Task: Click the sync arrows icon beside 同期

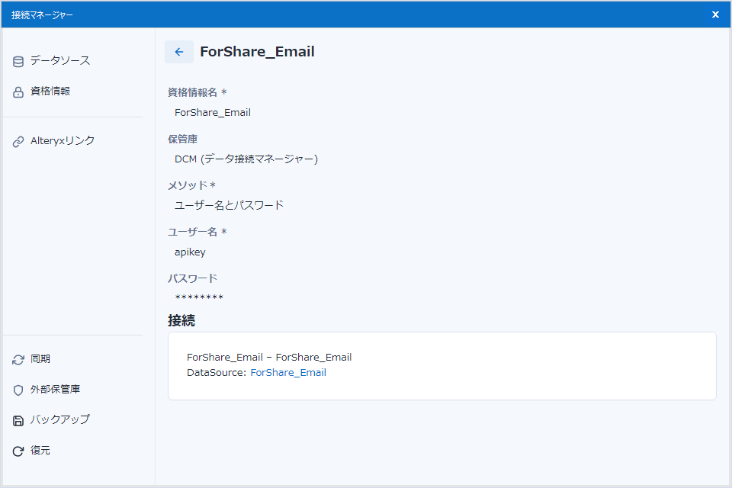Action: [18, 360]
